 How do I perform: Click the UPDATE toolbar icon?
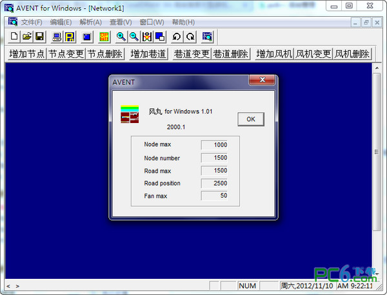point(104,37)
